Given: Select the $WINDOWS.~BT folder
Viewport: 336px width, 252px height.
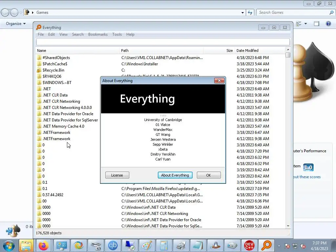Looking at the screenshot, I should point(57,82).
